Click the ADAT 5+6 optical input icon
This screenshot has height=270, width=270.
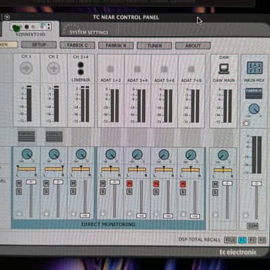[x=164, y=69]
